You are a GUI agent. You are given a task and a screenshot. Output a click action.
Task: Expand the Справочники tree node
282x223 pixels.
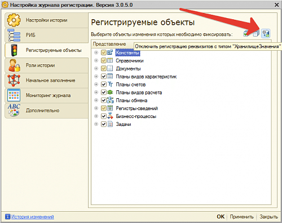(96, 60)
